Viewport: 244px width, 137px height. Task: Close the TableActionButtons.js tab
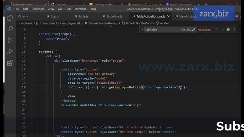pos(169,16)
